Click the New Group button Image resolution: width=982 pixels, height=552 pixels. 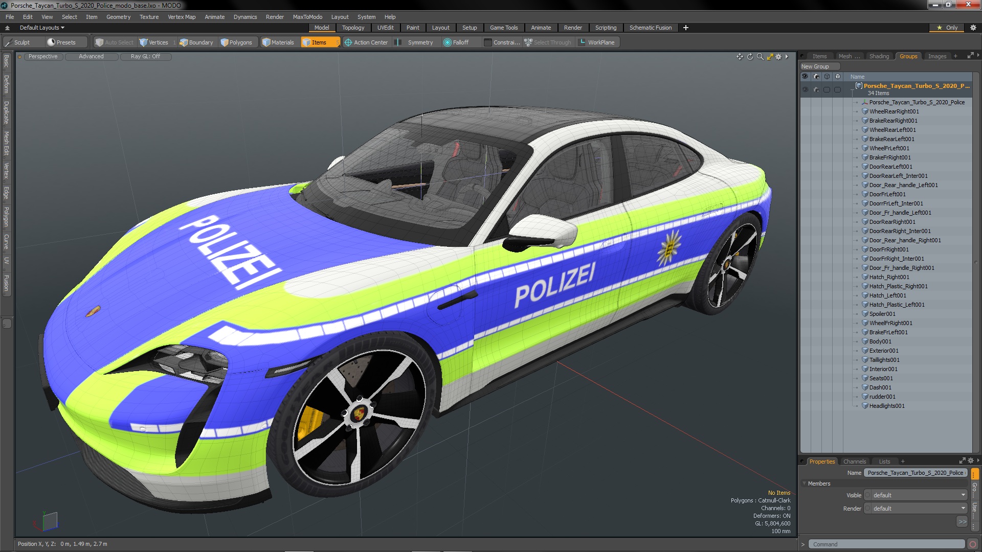pos(820,66)
